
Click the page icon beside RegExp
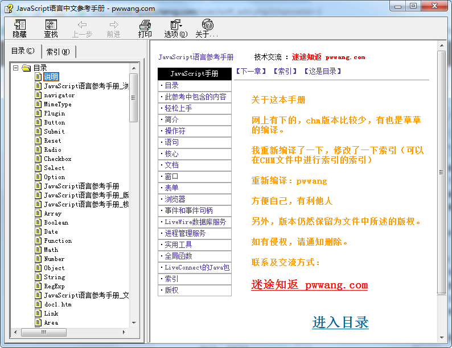pyautogui.click(x=38, y=287)
